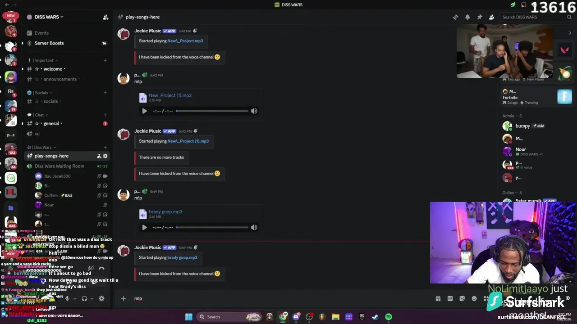Open emoji picker in message bar
Viewport: 577px width, 324px height.
pyautogui.click(x=474, y=298)
